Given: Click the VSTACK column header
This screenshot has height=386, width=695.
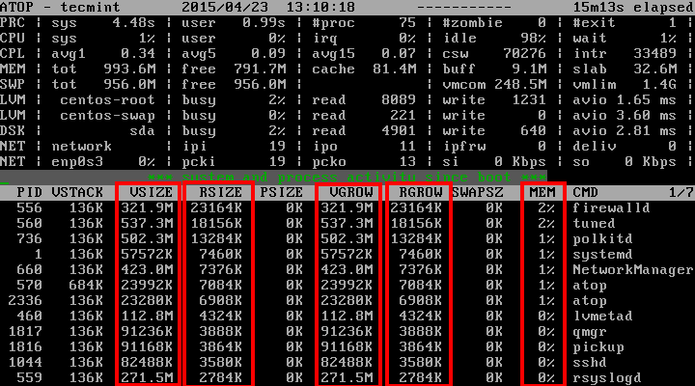Looking at the screenshot, I should [79, 193].
